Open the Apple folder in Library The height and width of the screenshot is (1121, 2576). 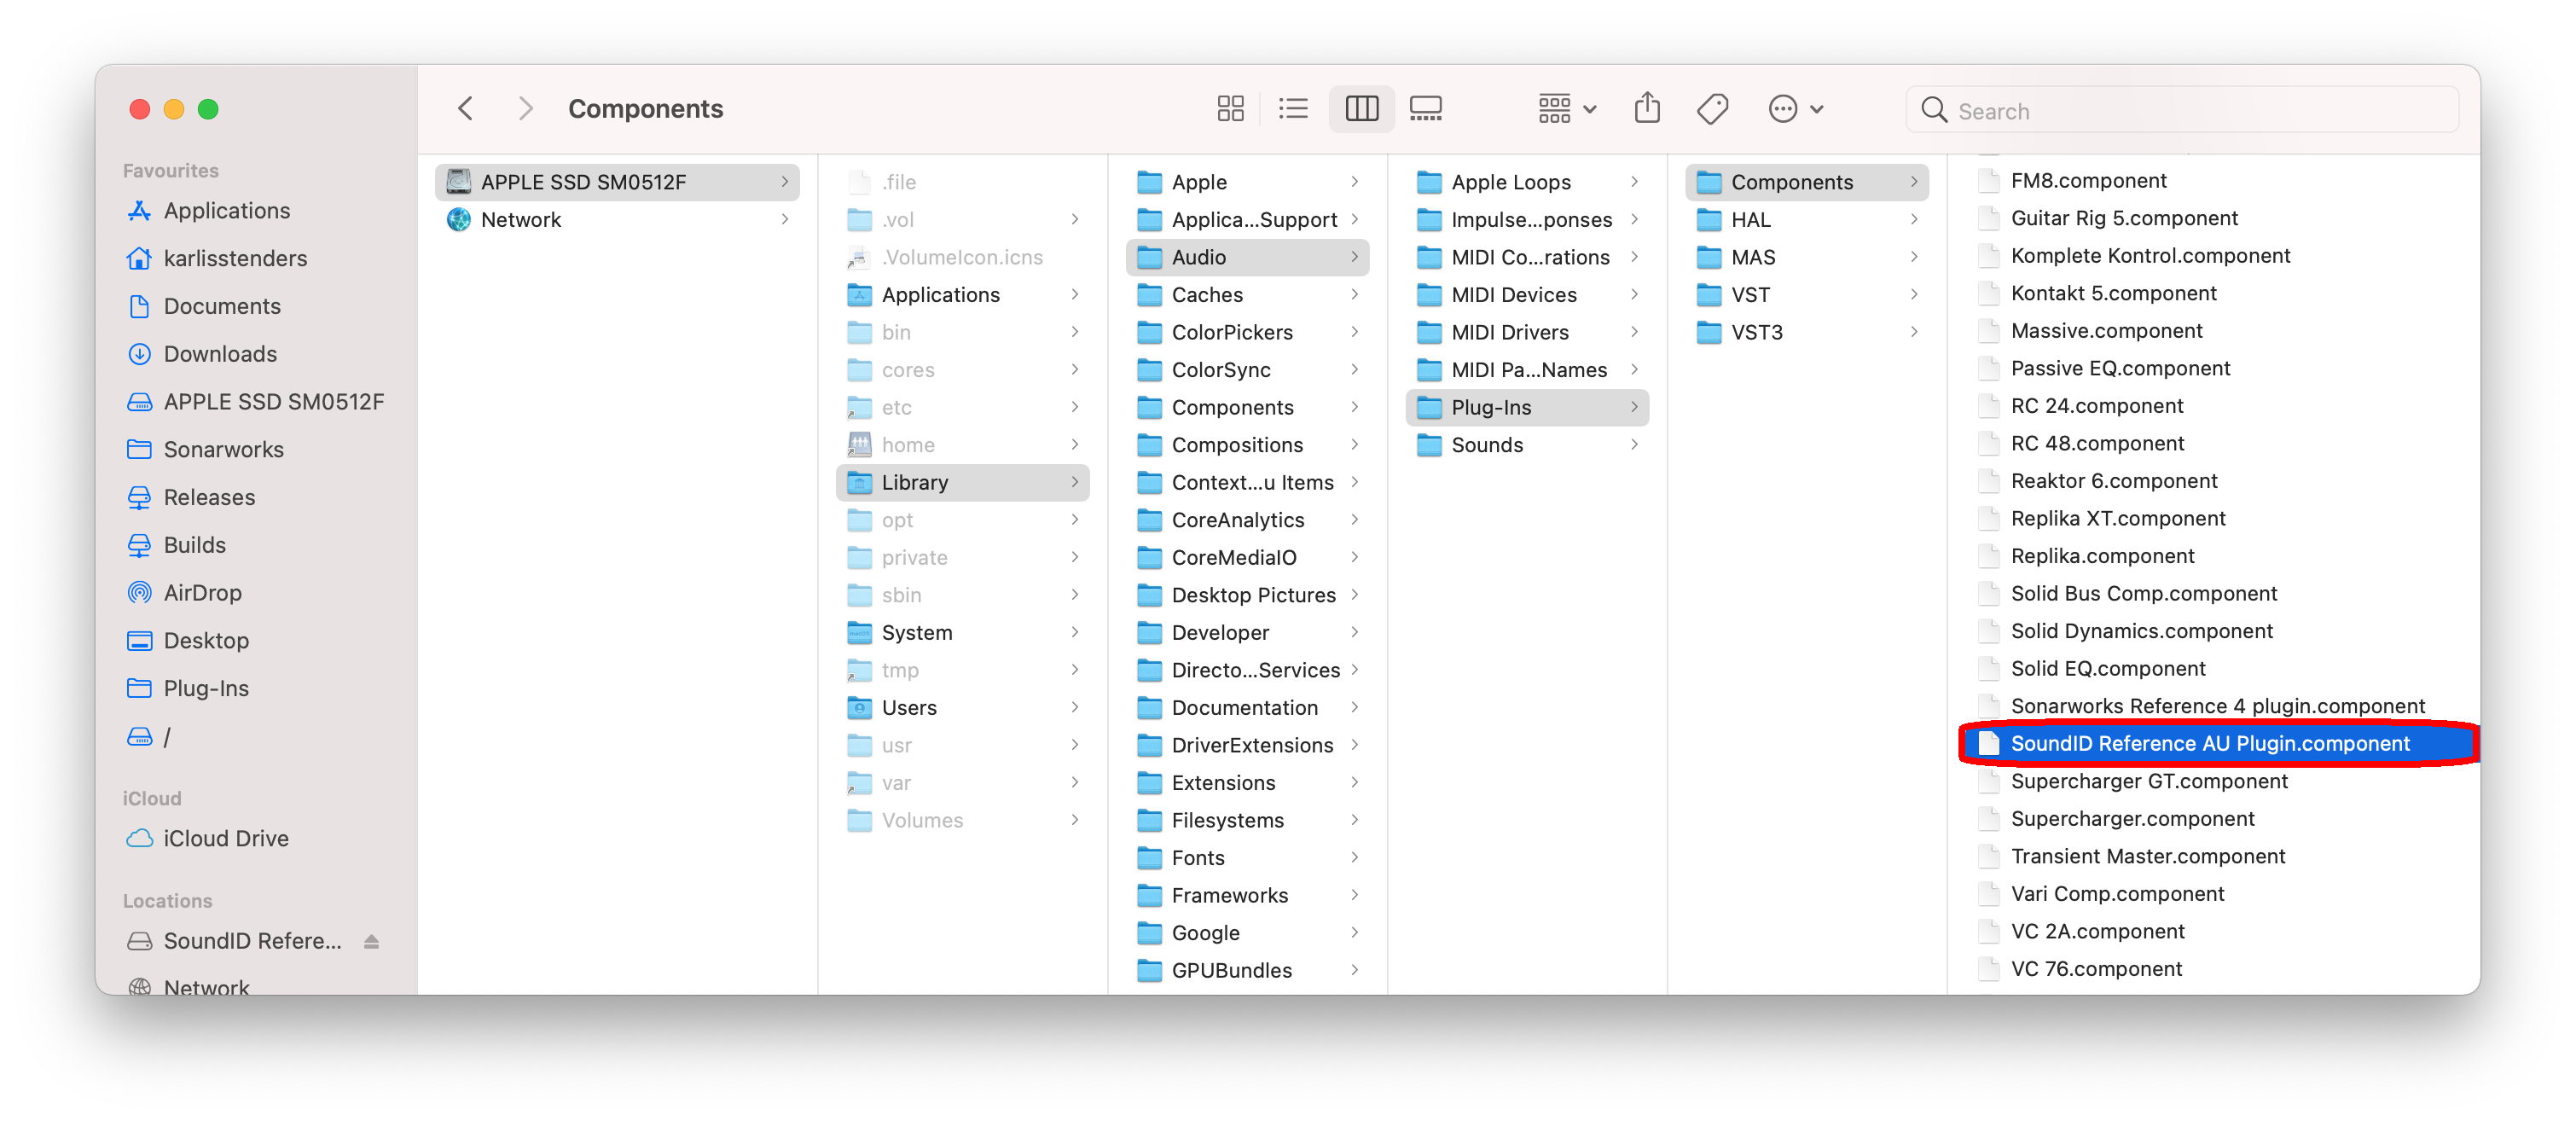[1247, 182]
